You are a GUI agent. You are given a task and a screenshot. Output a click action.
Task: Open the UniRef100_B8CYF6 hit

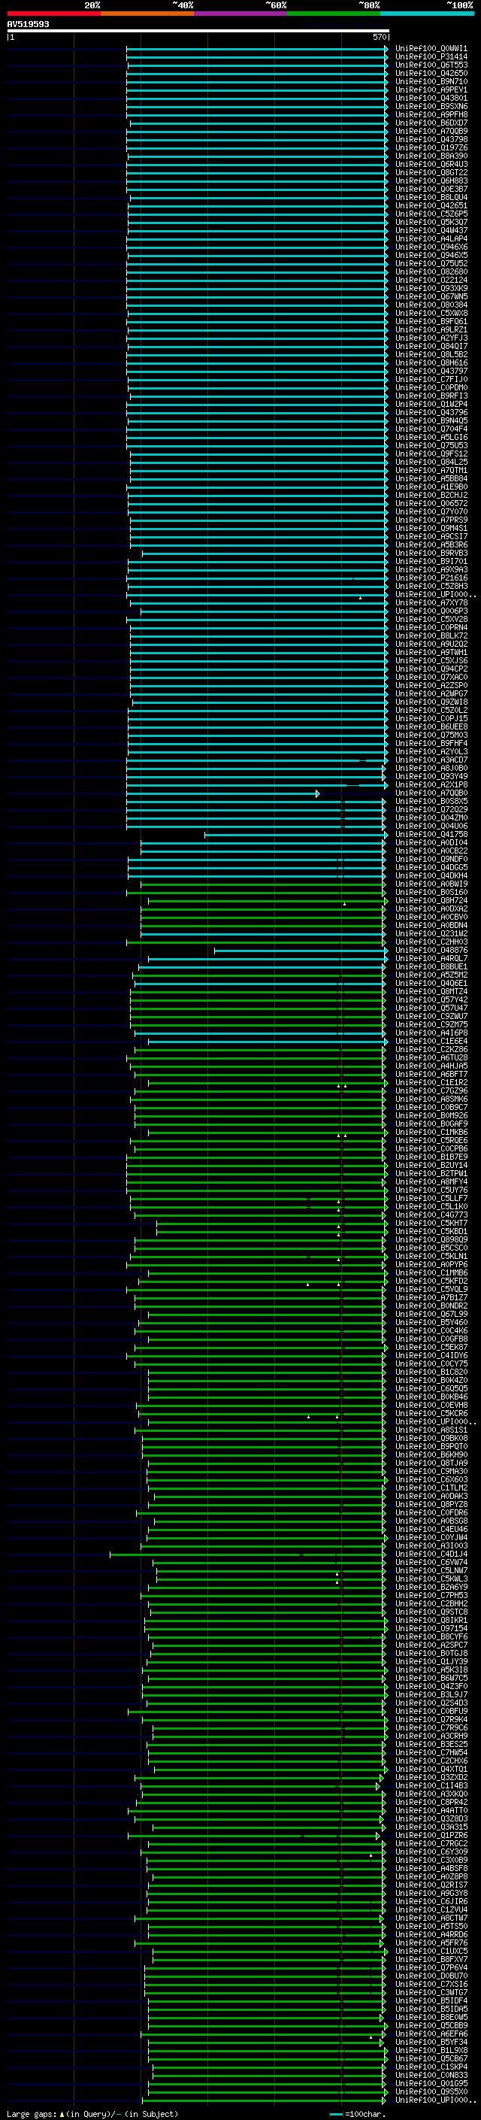(x=431, y=1637)
